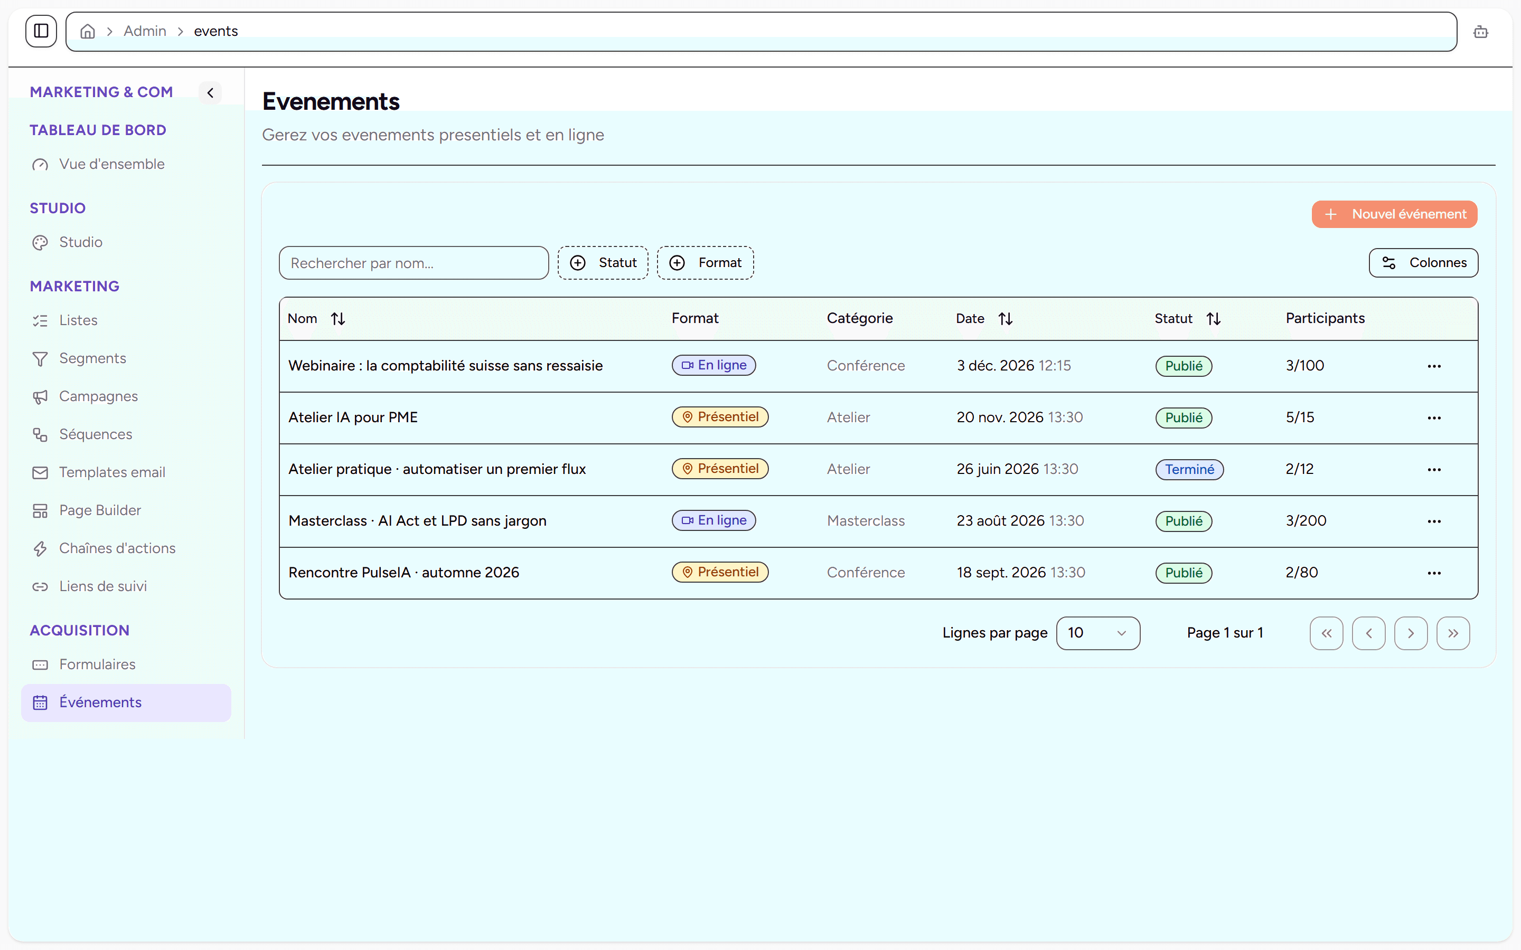
Task: Open the Lignes par page dropdown
Action: (x=1097, y=633)
